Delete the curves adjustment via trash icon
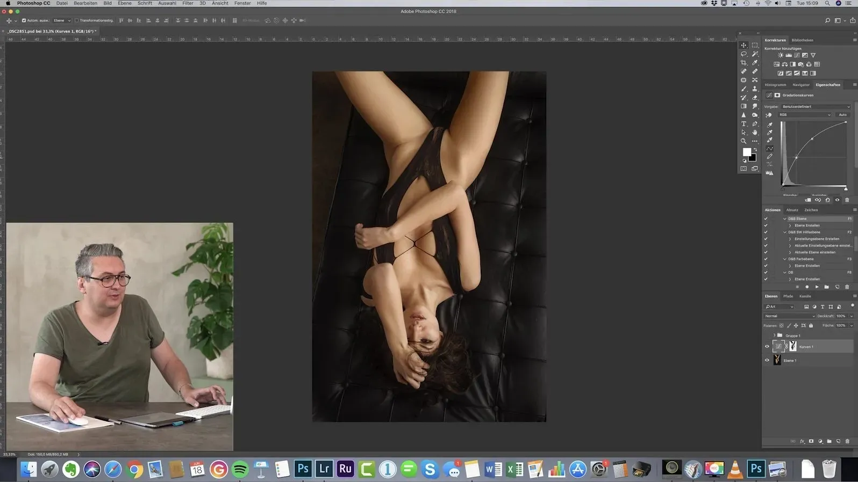This screenshot has width=858, height=482. 847,200
